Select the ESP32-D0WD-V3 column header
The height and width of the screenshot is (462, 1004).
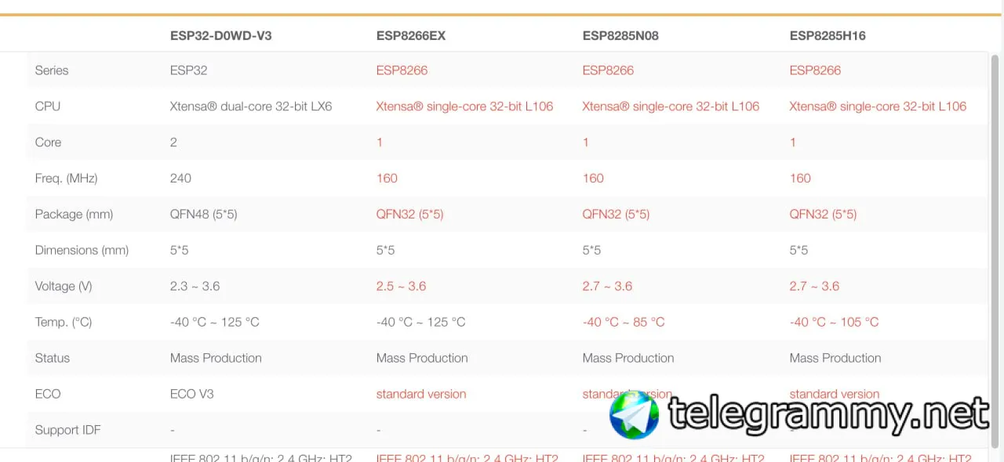pos(220,35)
